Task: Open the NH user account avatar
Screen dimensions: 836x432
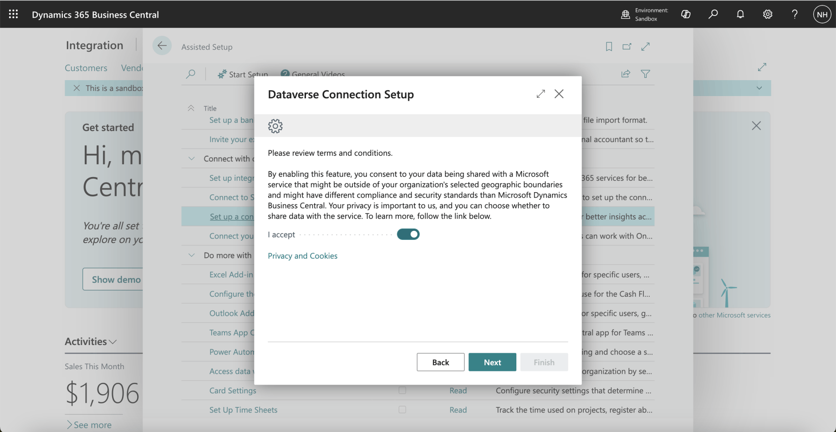Action: pyautogui.click(x=822, y=14)
